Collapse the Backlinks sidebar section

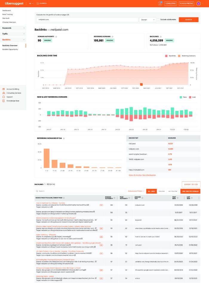[13, 40]
